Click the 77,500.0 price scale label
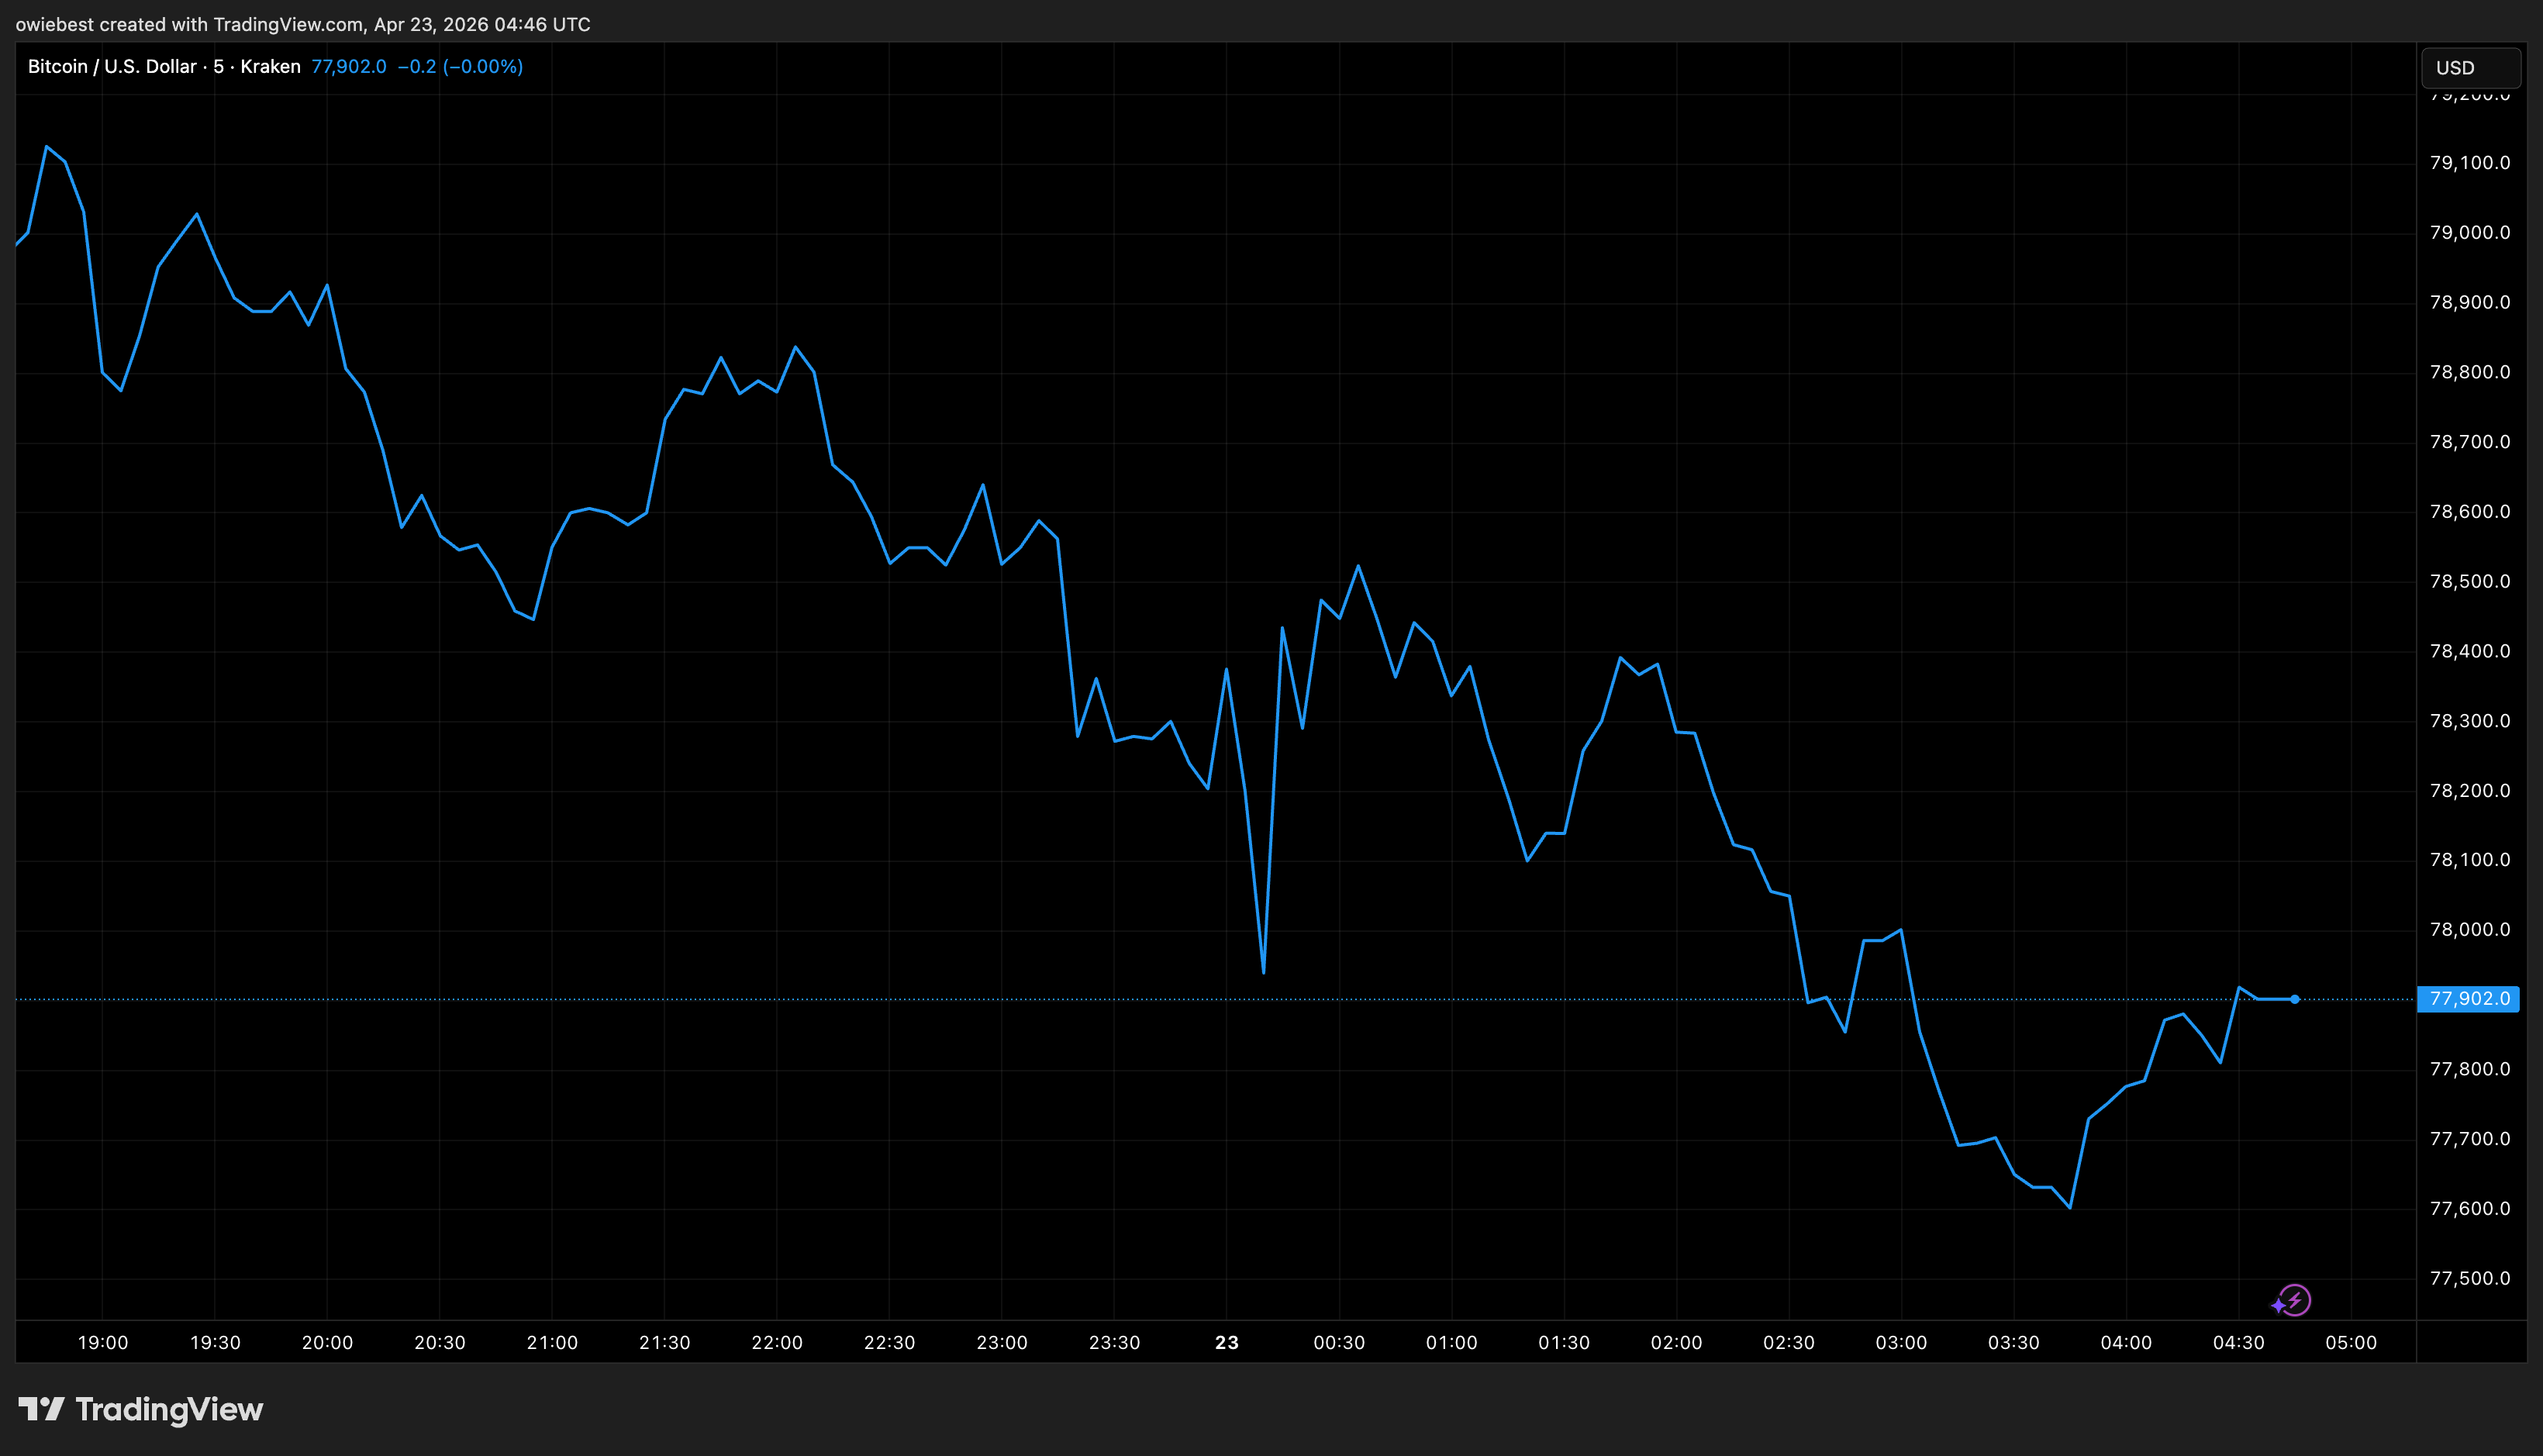Viewport: 2543px width, 1456px height. pos(2469,1278)
